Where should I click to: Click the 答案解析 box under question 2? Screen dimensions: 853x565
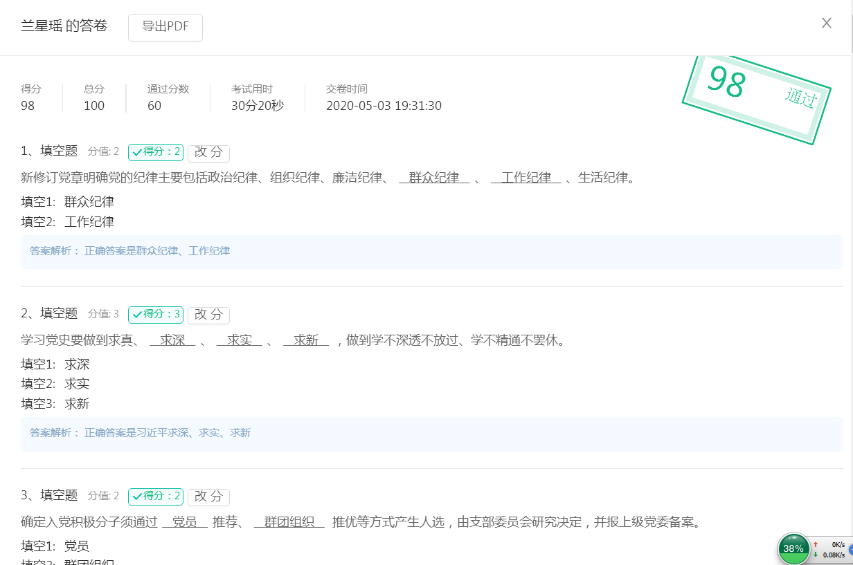click(431, 434)
